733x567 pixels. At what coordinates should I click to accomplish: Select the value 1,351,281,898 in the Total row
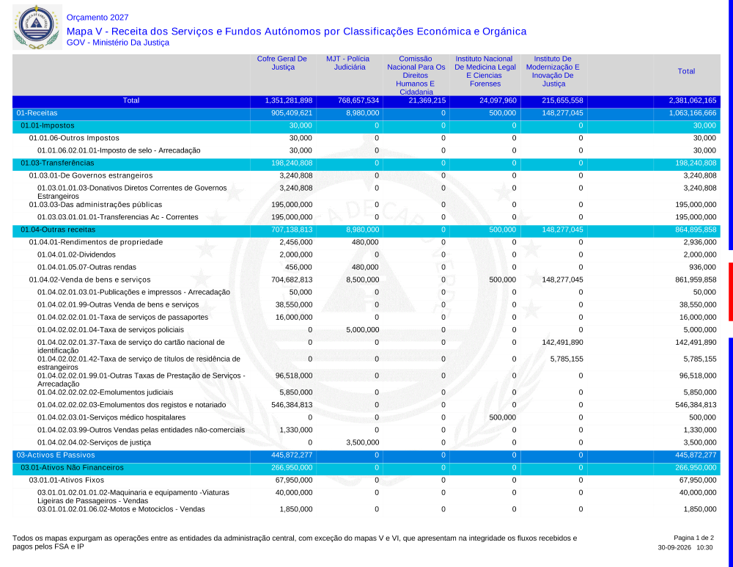tap(288, 100)
